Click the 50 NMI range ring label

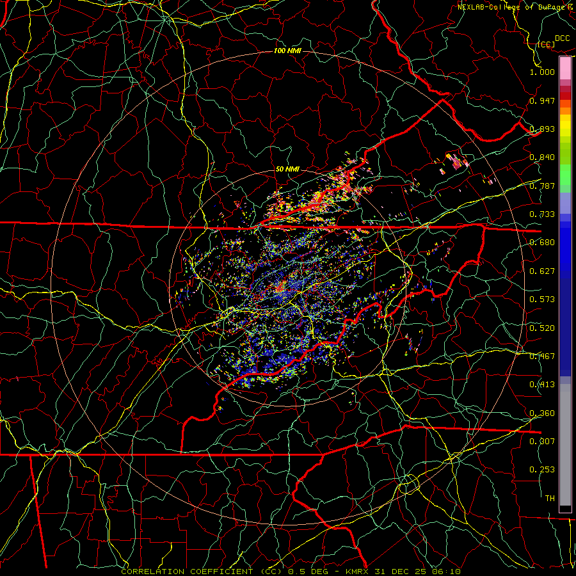pyautogui.click(x=287, y=169)
